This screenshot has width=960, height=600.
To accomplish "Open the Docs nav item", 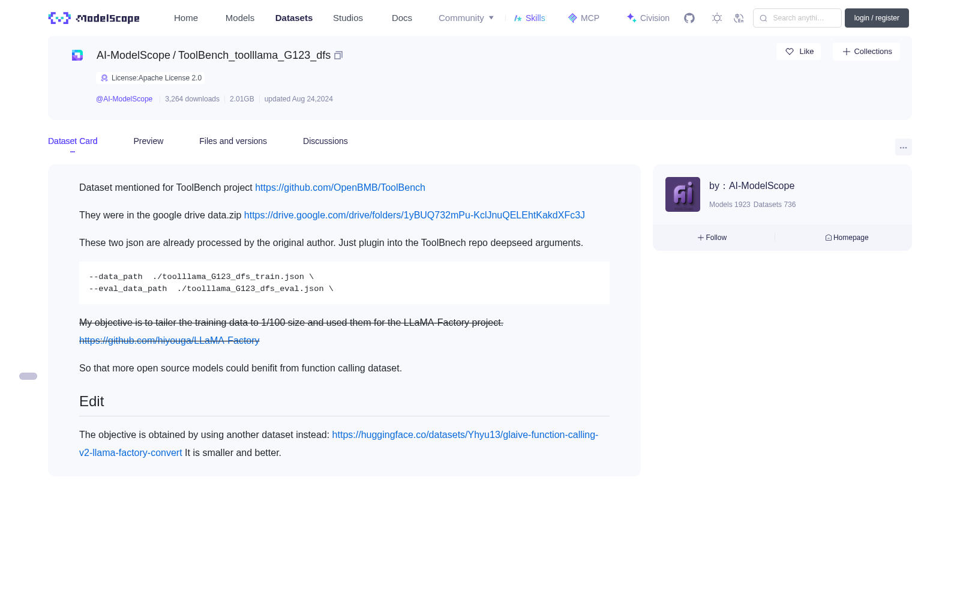I will [x=402, y=18].
